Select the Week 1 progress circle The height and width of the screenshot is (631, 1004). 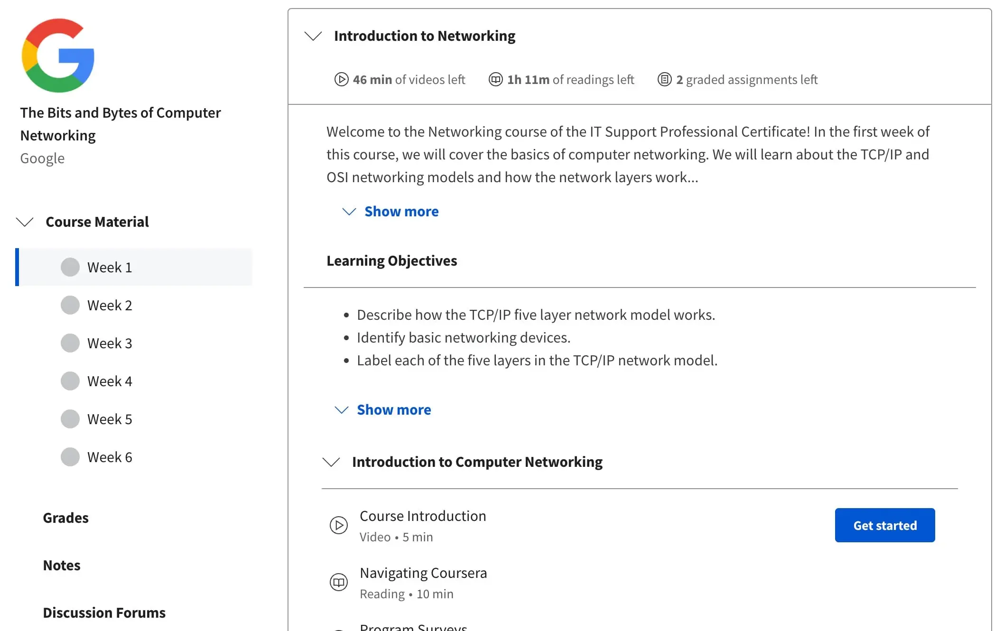70,267
